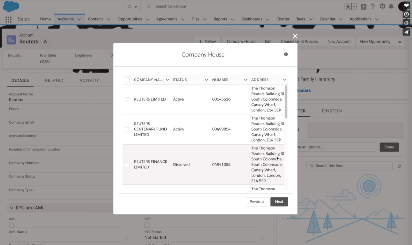Click company number 00145516
This screenshot has width=412, height=245.
tap(221, 99)
